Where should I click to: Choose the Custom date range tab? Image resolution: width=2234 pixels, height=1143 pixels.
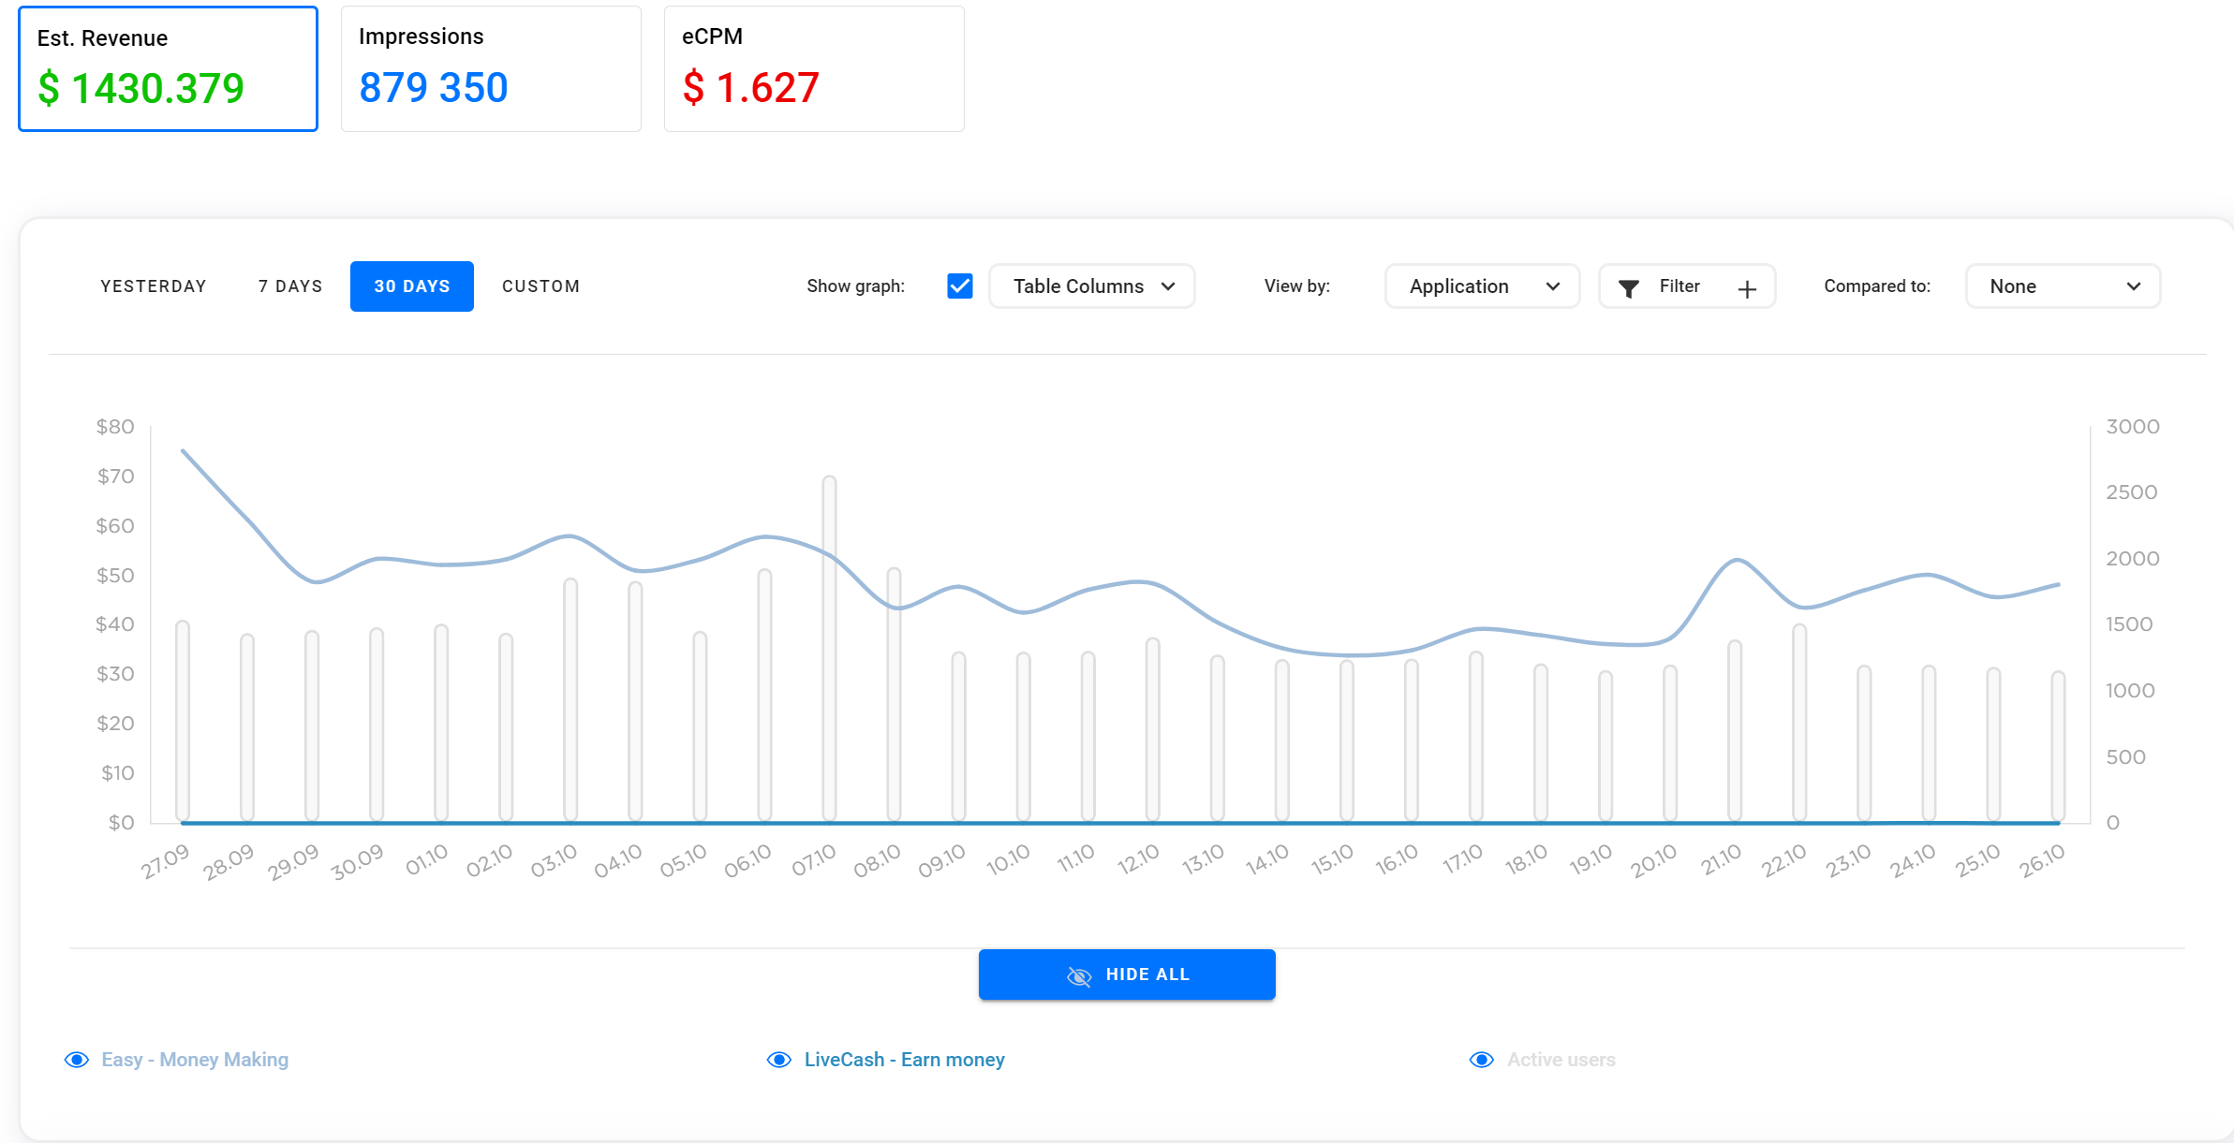[540, 286]
